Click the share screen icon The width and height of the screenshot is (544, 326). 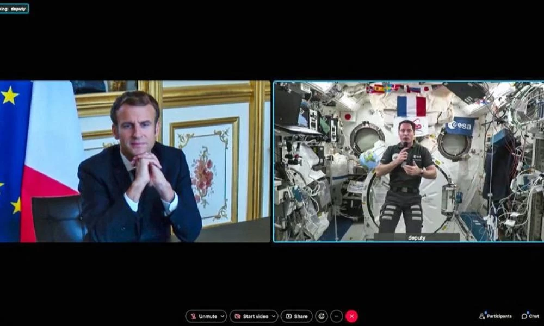(288, 316)
